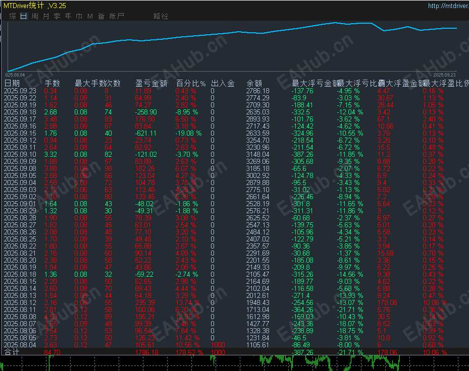
Task: Click the balance value 3269.06
Action: [258, 161]
